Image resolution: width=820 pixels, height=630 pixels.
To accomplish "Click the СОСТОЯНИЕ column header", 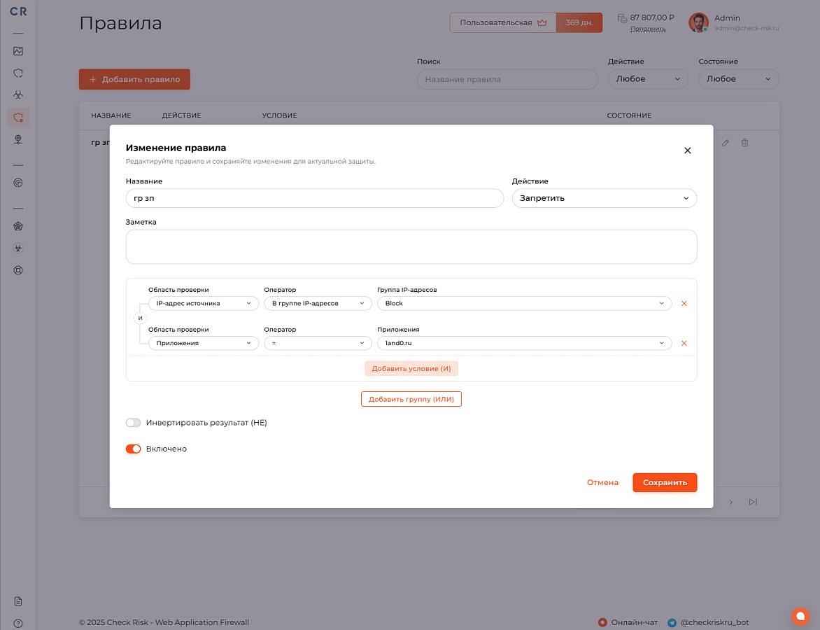I will [x=629, y=115].
